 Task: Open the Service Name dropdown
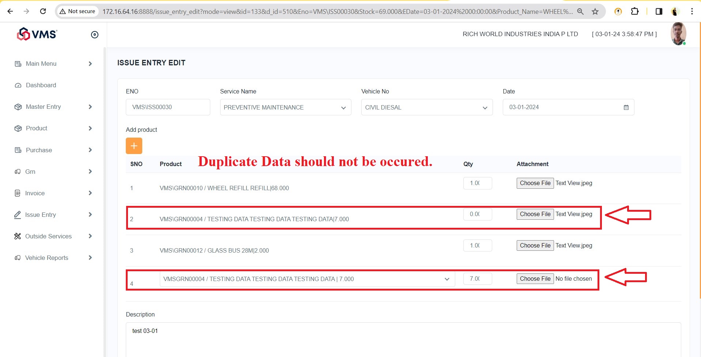(285, 107)
